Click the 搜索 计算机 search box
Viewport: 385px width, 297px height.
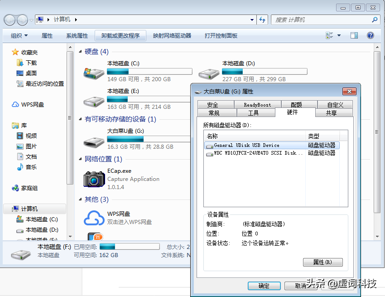322,20
